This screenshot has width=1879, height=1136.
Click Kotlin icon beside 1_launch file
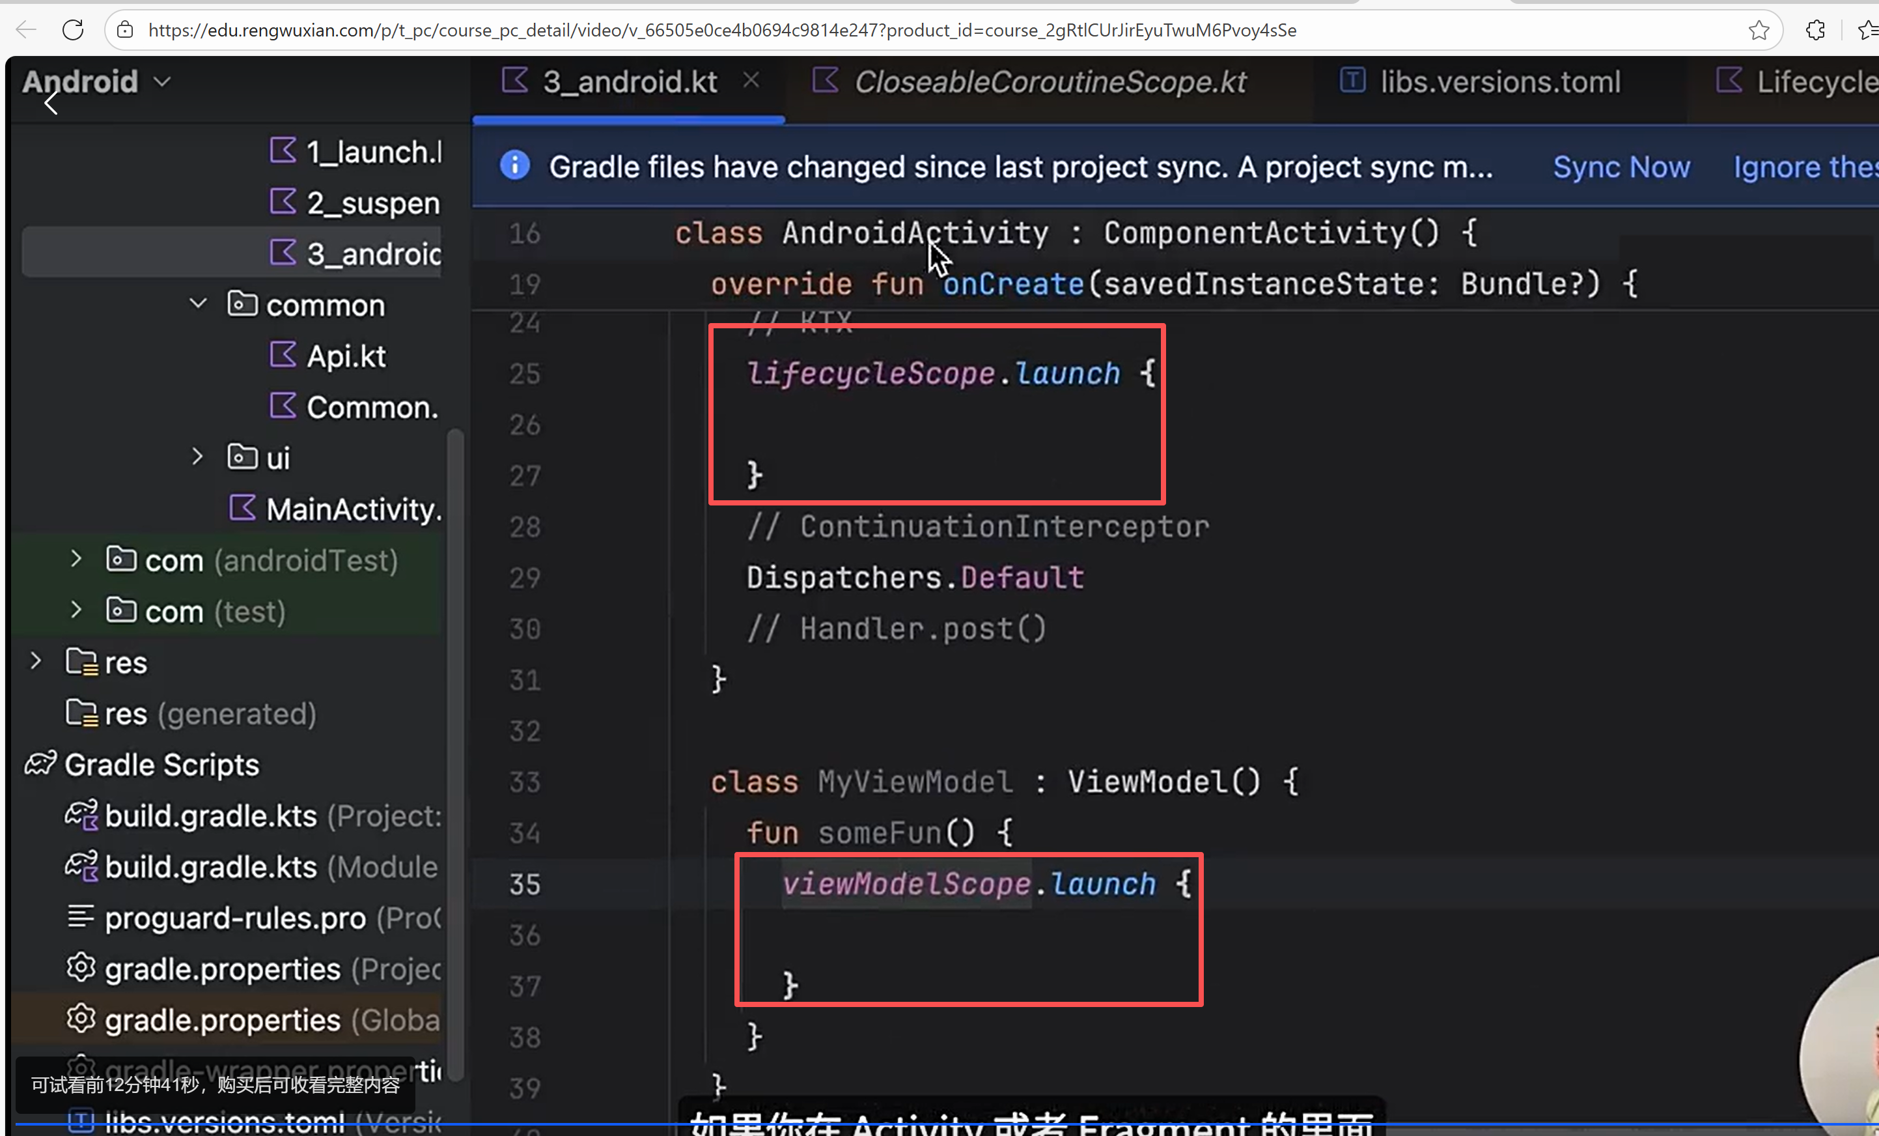tap(283, 150)
